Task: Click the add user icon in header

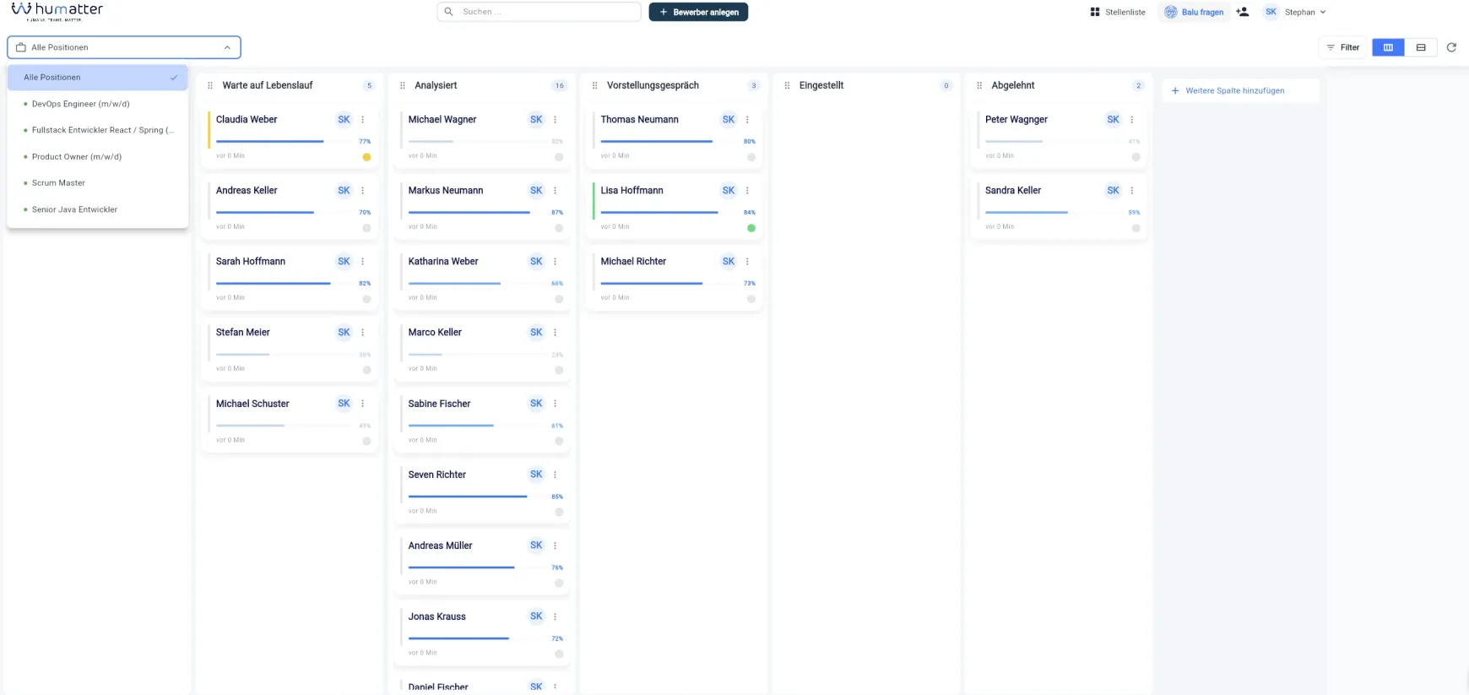Action: click(x=1242, y=12)
